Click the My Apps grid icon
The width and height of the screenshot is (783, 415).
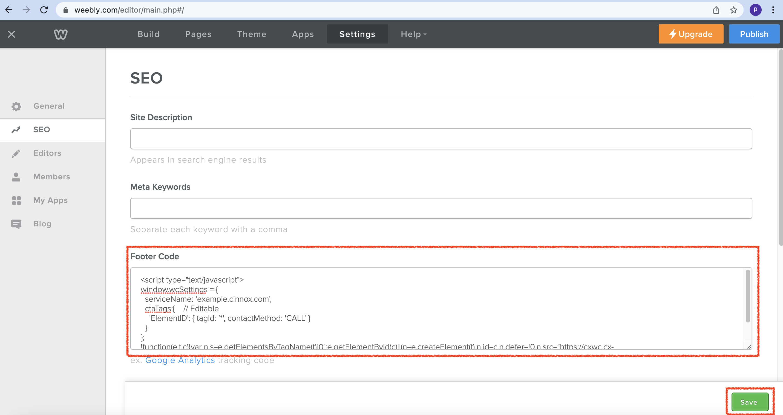pos(16,200)
